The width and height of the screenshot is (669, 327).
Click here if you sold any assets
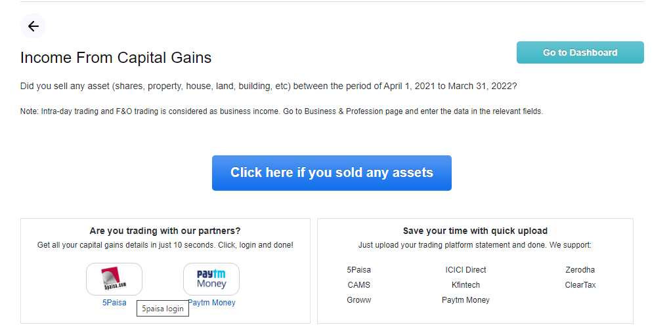[332, 173]
